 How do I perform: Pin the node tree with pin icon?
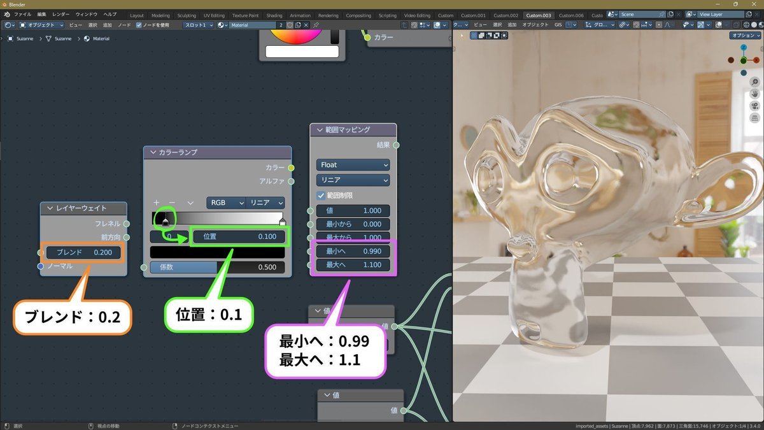316,25
